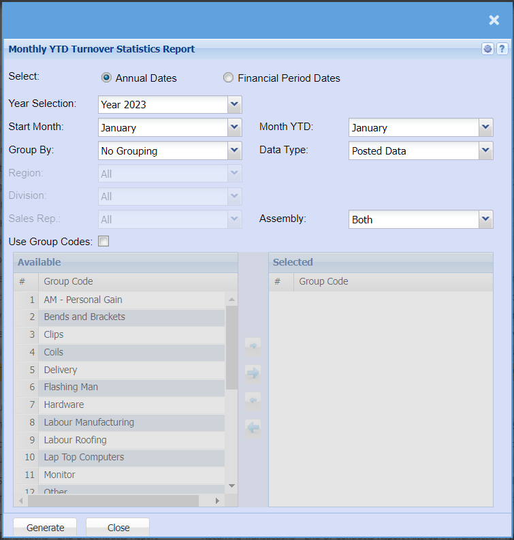Screen dimensions: 514x540
Task: Select 'Labour Roofing' group code row
Action: click(x=119, y=440)
